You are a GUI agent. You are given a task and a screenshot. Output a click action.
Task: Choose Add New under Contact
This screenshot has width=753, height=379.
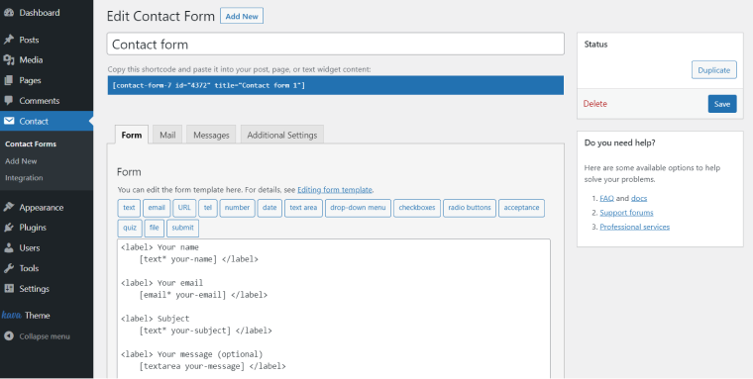point(21,161)
